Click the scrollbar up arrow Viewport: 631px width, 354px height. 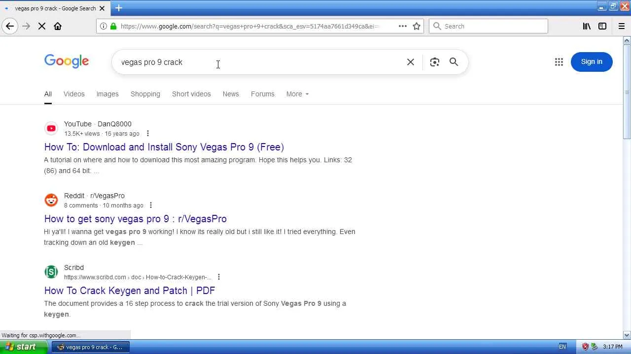pos(627,40)
